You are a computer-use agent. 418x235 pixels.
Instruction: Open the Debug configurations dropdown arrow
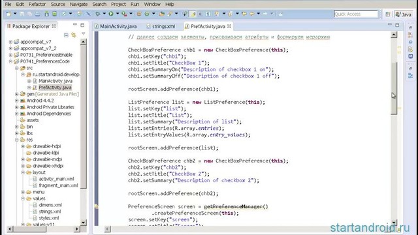coord(104,14)
